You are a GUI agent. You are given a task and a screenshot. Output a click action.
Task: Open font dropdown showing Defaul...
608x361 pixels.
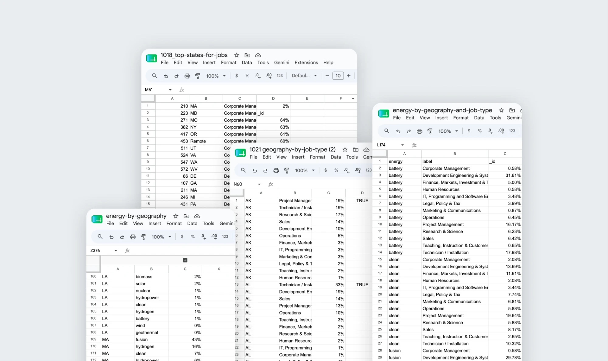[304, 76]
